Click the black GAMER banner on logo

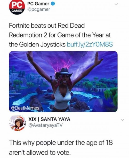[17, 11]
